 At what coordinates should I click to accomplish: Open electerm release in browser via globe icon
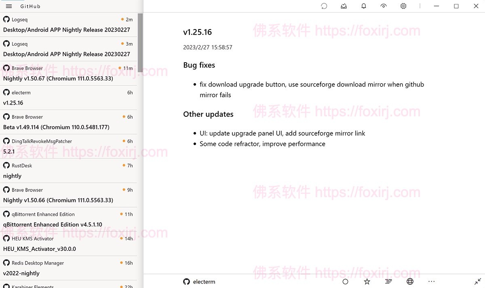click(x=410, y=281)
